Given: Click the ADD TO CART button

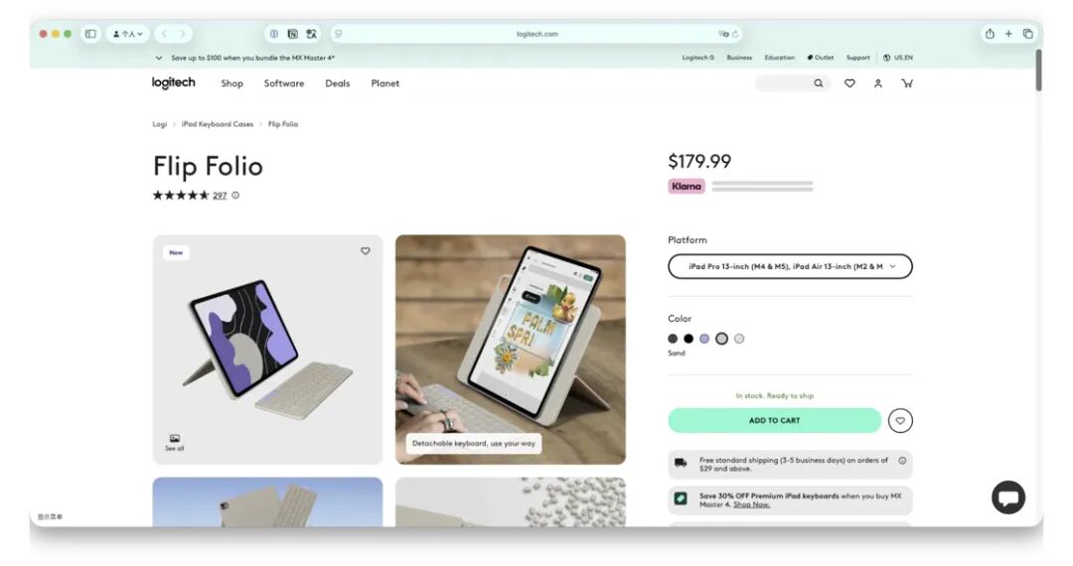Looking at the screenshot, I should click(x=774, y=420).
